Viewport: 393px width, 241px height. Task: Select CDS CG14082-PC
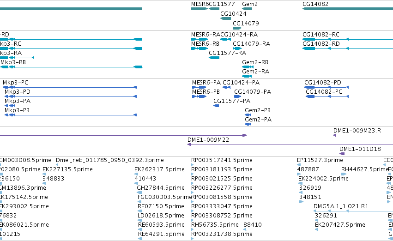click(327, 96)
